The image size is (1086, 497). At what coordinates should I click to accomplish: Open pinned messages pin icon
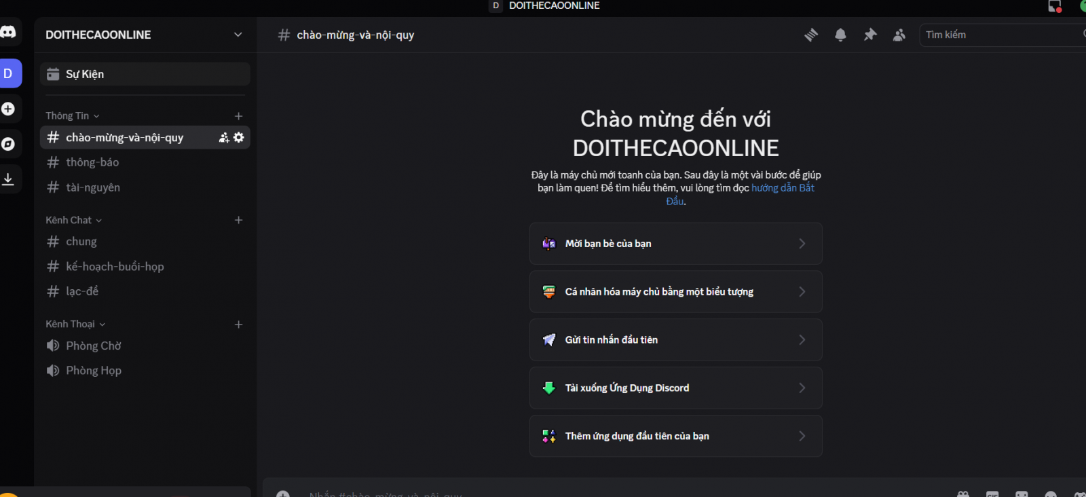point(870,35)
